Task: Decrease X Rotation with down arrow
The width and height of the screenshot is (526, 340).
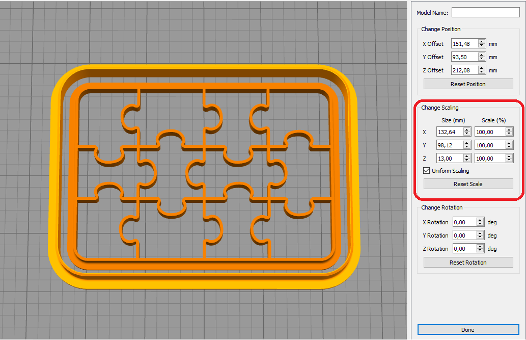Action: pyautogui.click(x=480, y=224)
